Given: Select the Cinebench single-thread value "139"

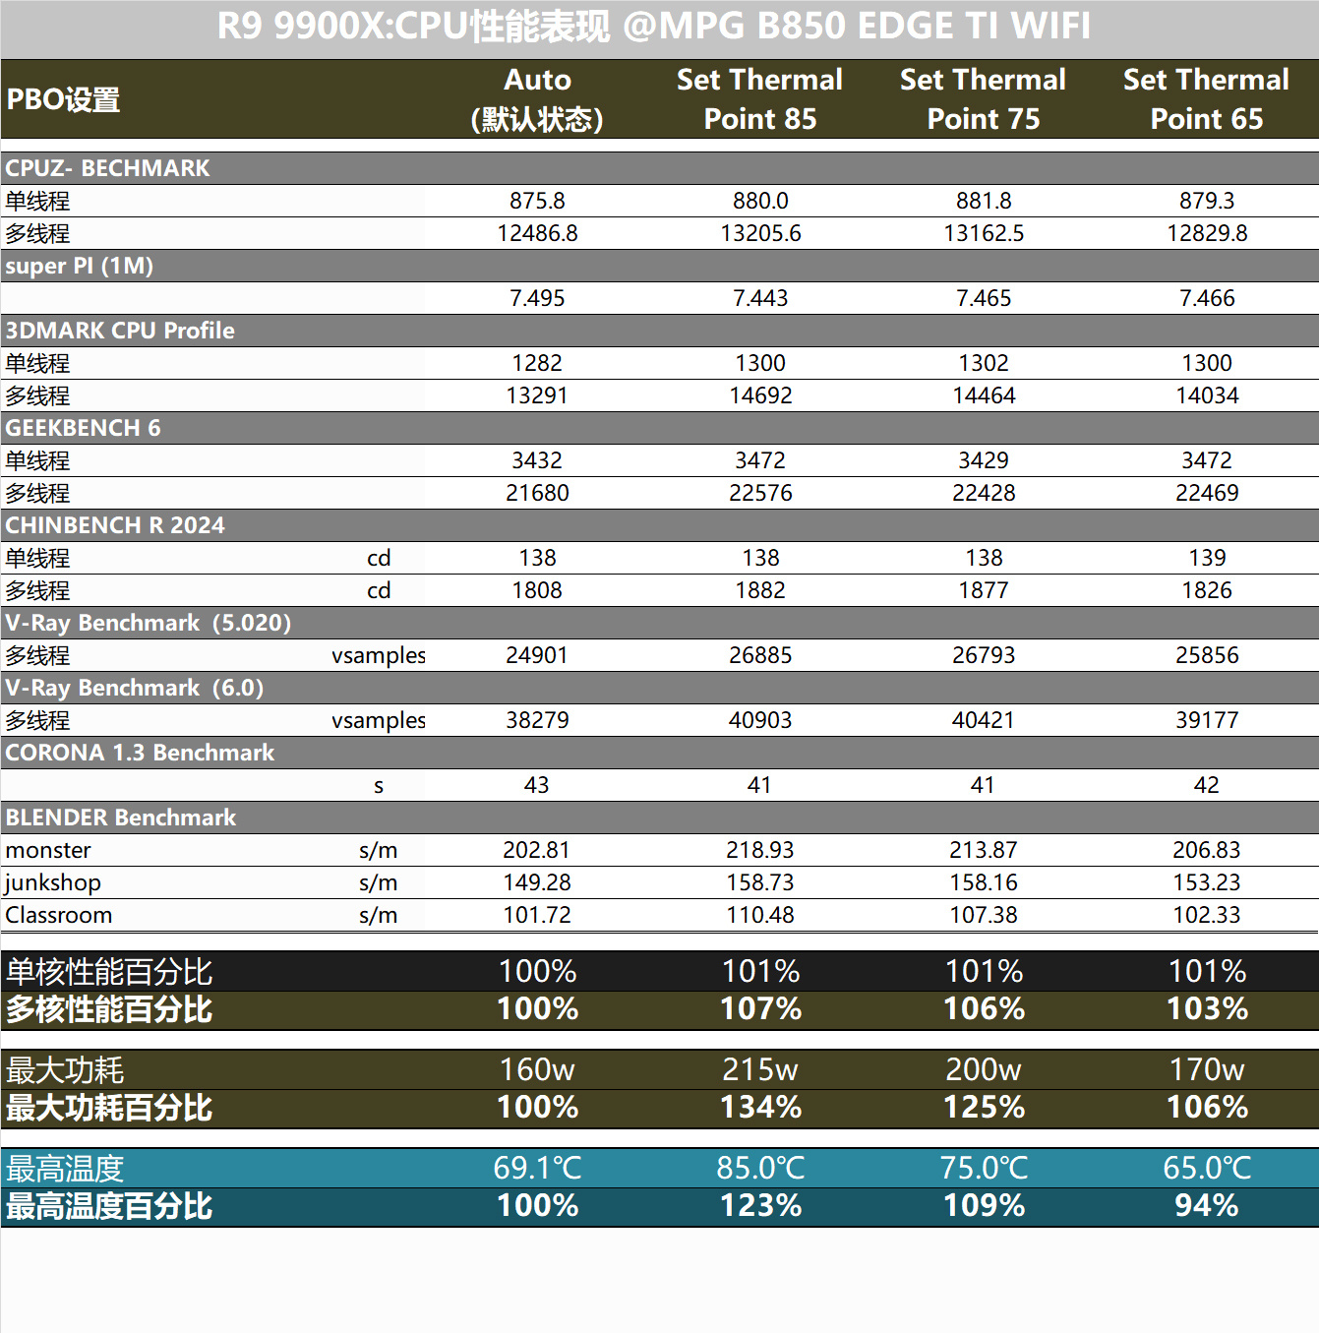Looking at the screenshot, I should click(1207, 558).
